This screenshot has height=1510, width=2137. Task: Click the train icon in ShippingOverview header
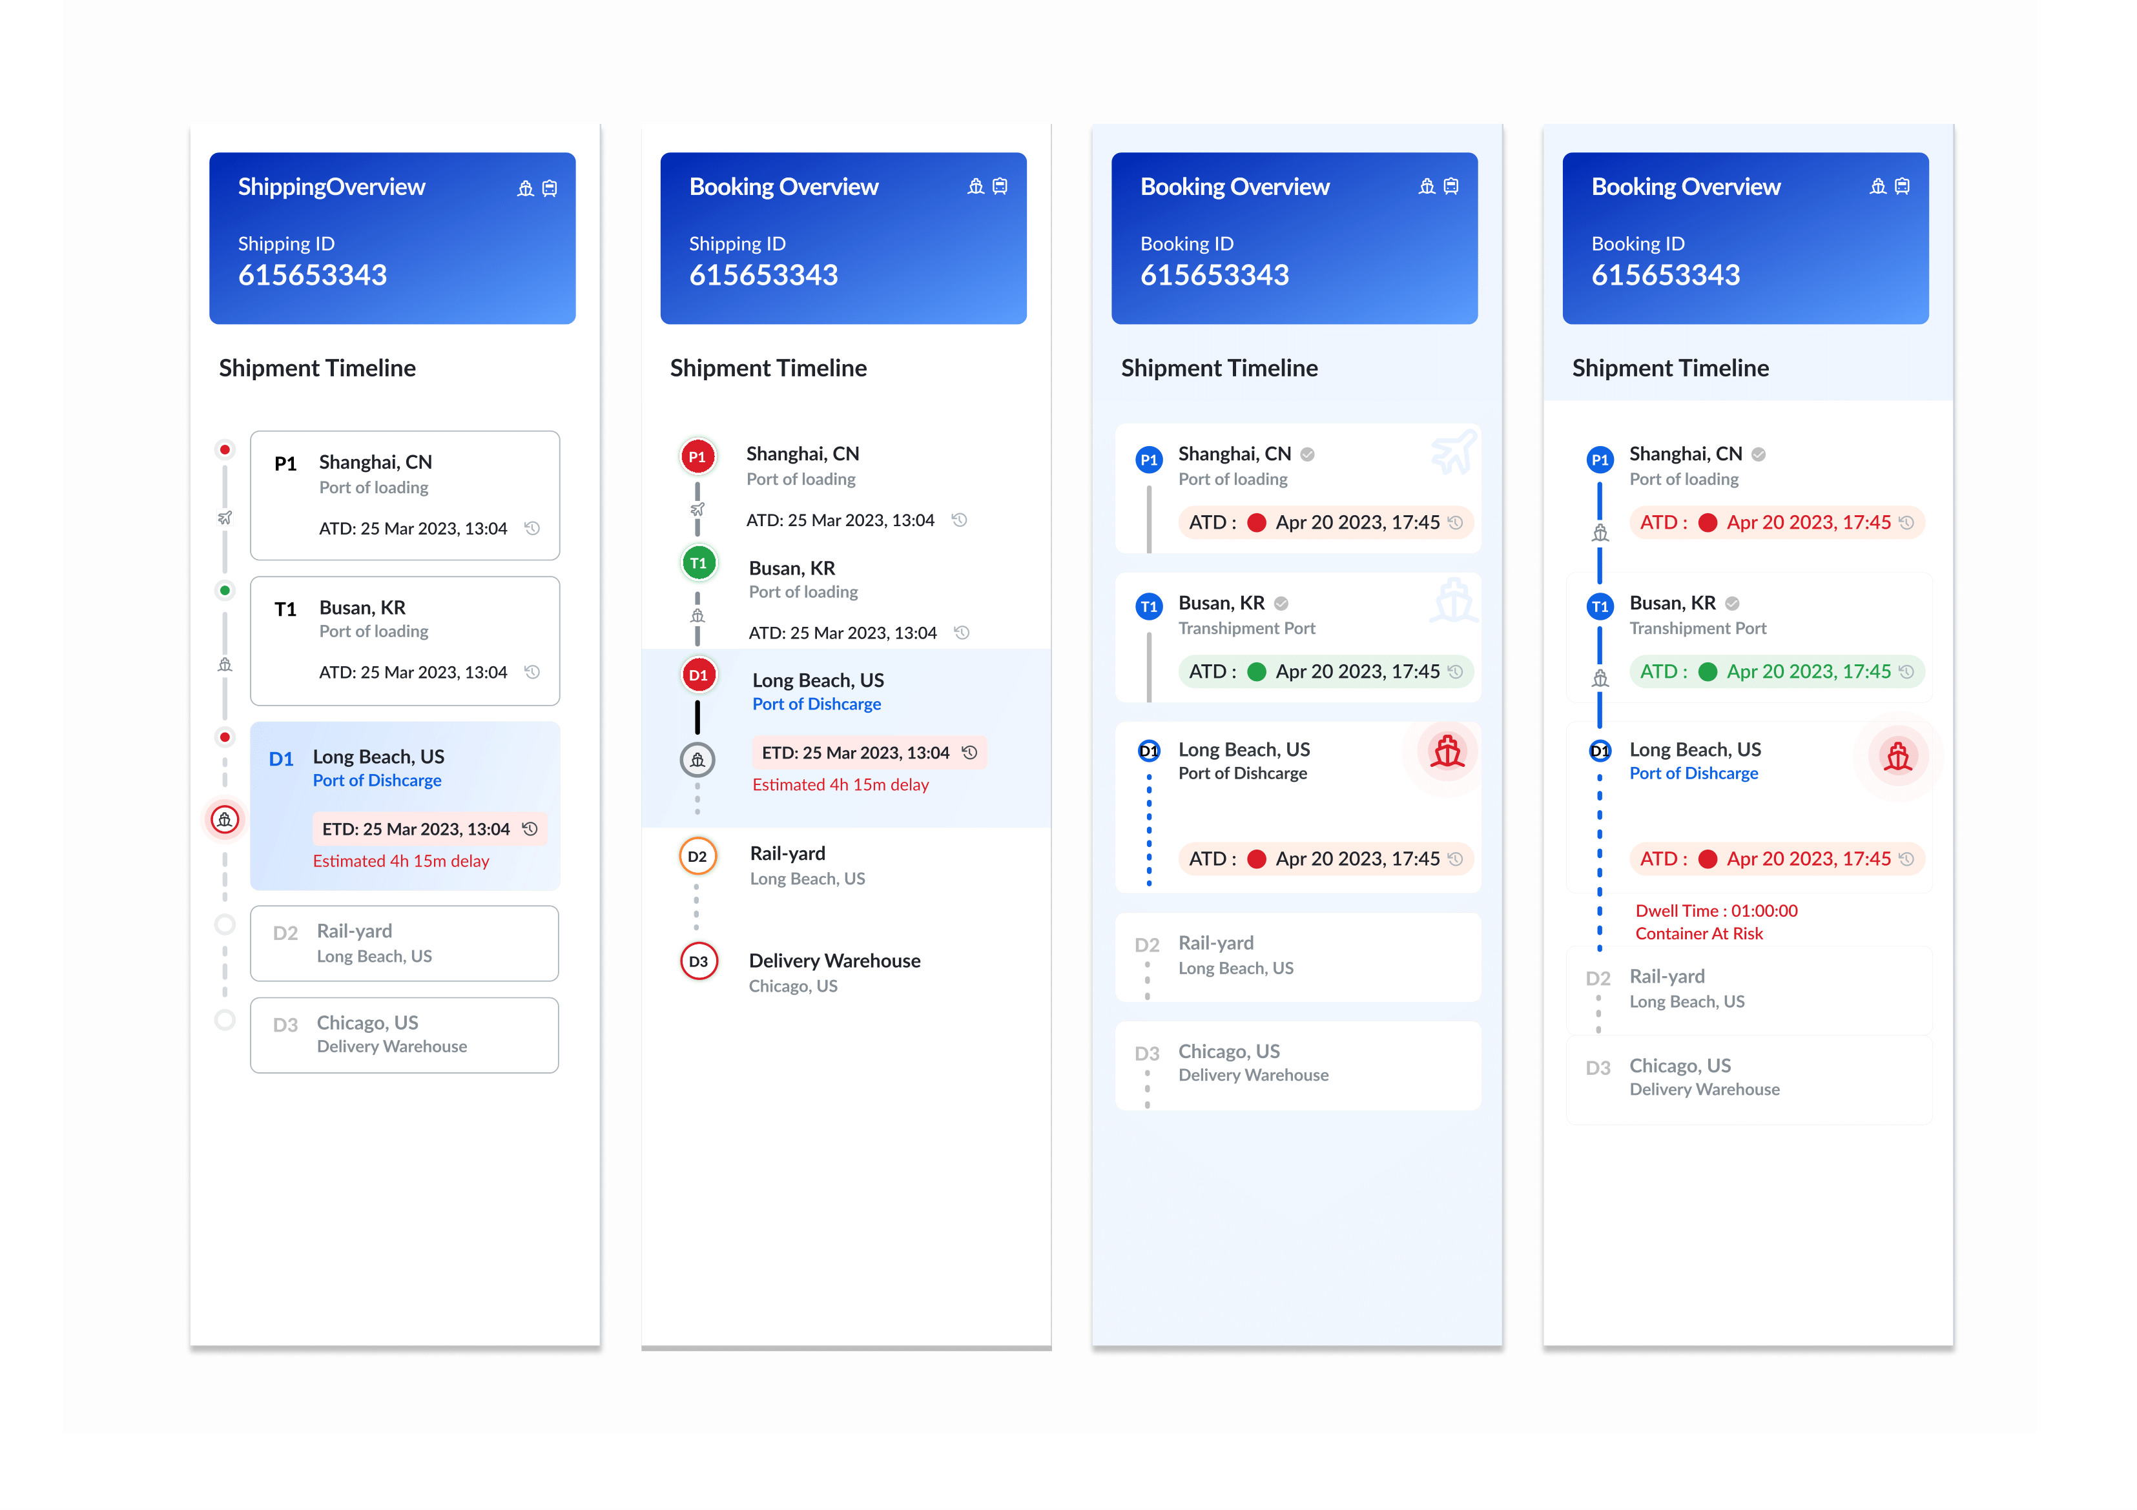550,189
